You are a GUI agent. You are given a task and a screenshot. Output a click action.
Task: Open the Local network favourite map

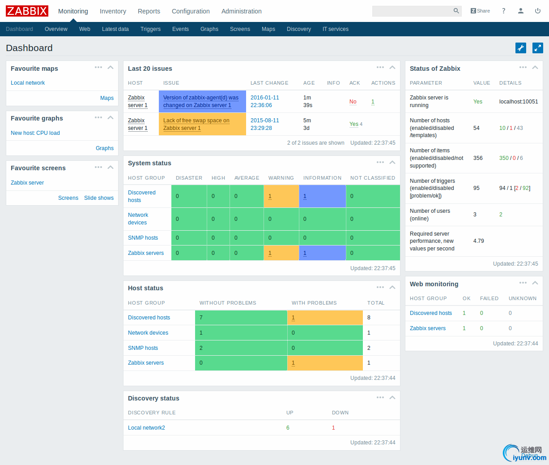(x=28, y=83)
